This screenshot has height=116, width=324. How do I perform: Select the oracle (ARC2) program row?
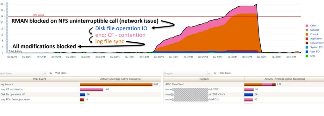click(244, 100)
